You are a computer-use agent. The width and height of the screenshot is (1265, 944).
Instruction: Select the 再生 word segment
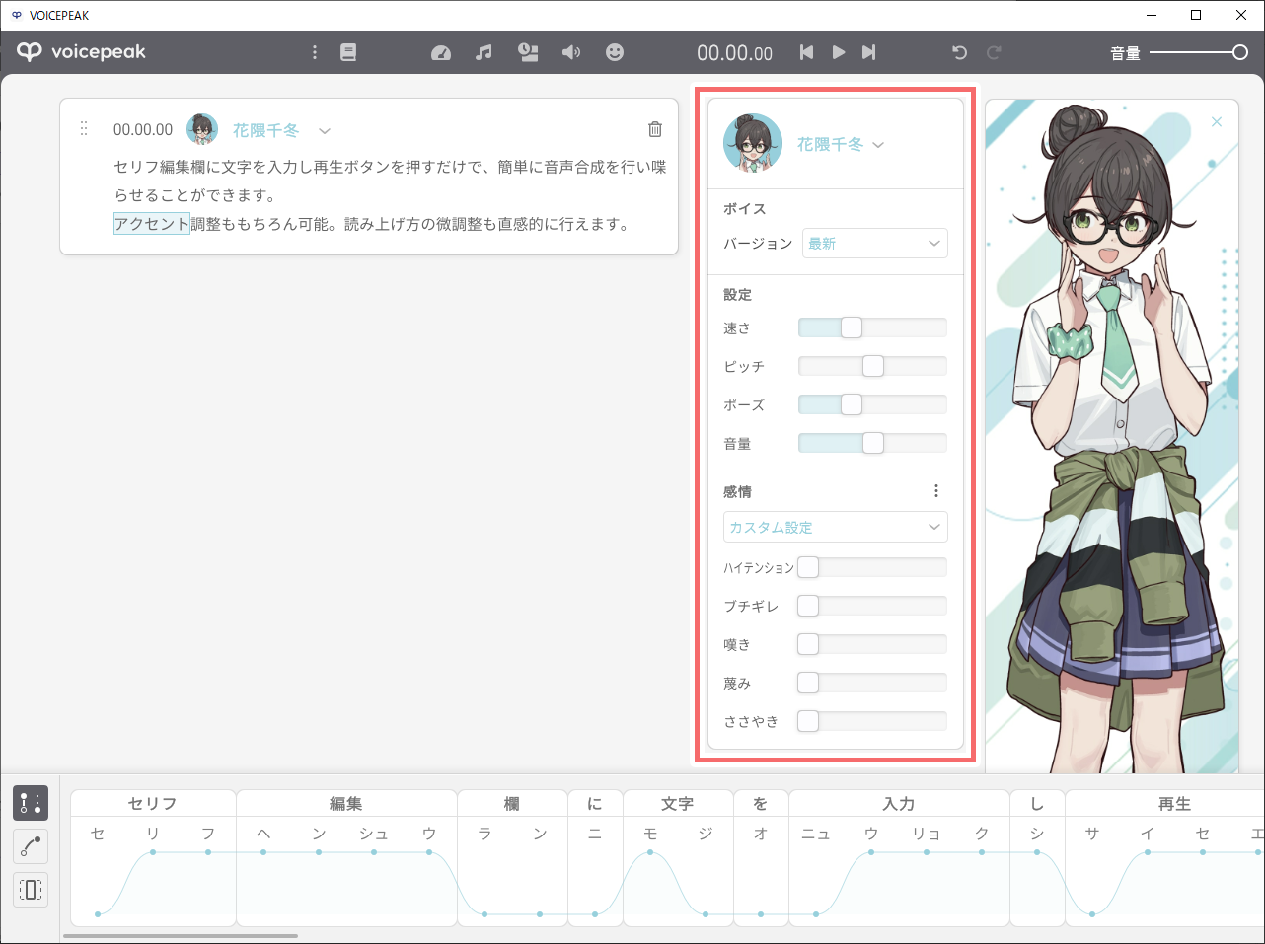pyautogui.click(x=1164, y=803)
